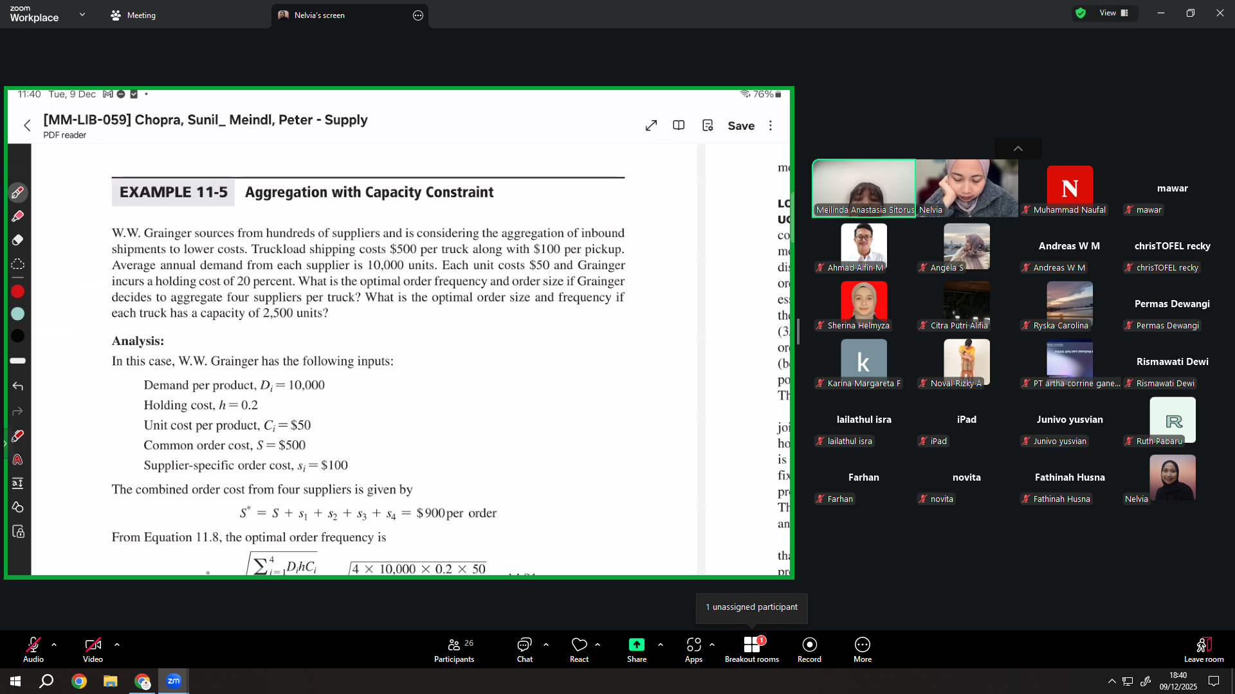Image resolution: width=1235 pixels, height=694 pixels.
Task: Expand the pen panel arrow at toolbar edge
Action: click(x=5, y=443)
